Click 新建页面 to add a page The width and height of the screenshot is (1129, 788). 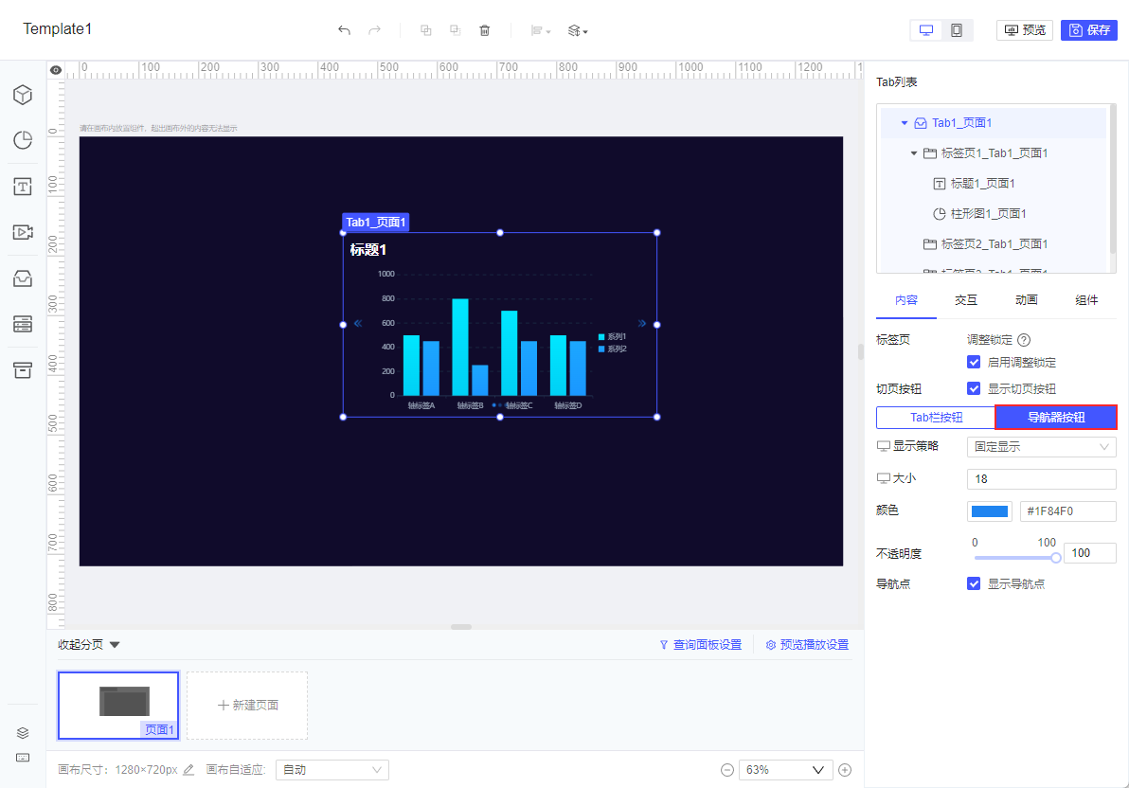pyautogui.click(x=247, y=706)
